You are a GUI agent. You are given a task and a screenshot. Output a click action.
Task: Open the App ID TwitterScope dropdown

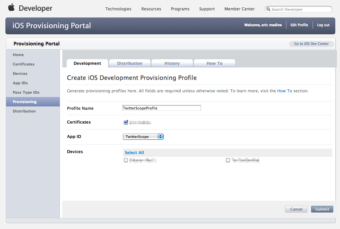[143, 137]
